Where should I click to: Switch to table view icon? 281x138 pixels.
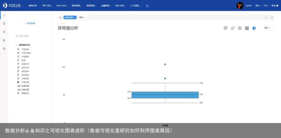(x=247, y=28)
